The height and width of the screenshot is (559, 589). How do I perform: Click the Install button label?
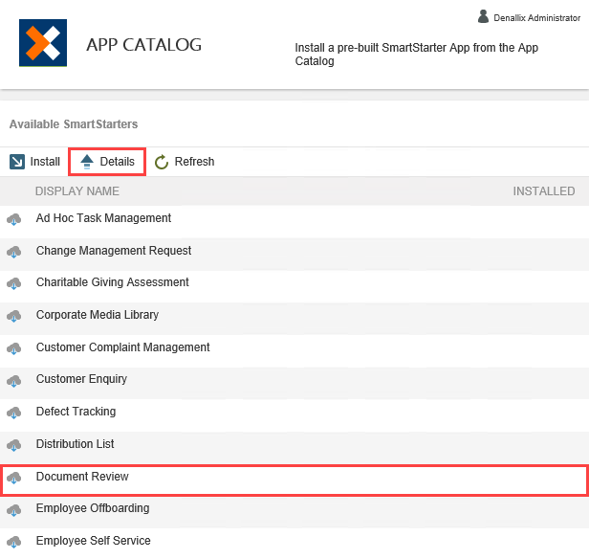[x=45, y=162]
